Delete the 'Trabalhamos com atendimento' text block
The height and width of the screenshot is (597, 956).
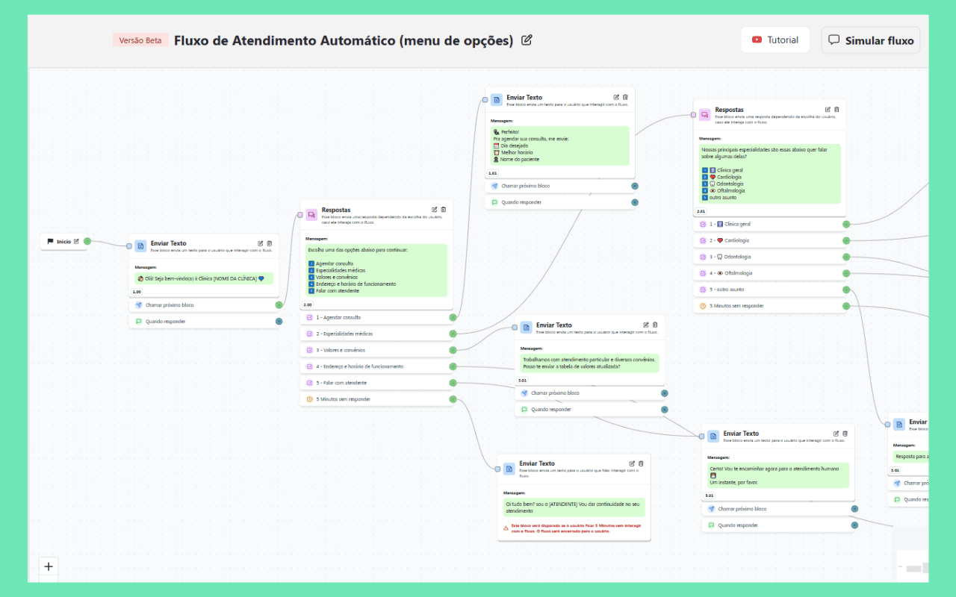655,325
